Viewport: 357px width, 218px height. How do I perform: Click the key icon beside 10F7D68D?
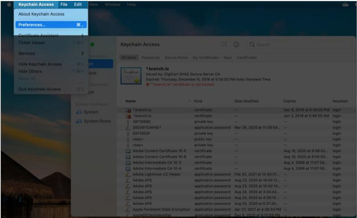[x=128, y=122]
